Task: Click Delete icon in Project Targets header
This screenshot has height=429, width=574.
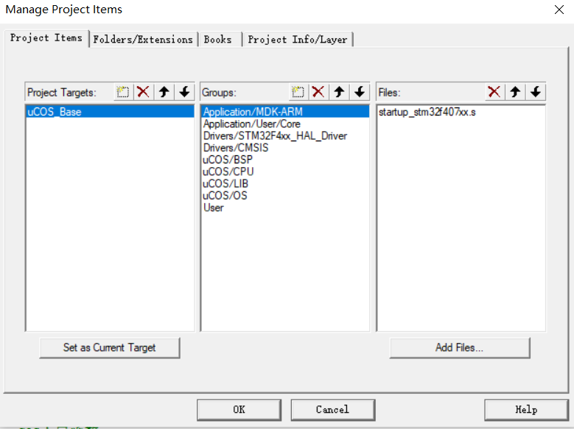Action: [x=144, y=92]
